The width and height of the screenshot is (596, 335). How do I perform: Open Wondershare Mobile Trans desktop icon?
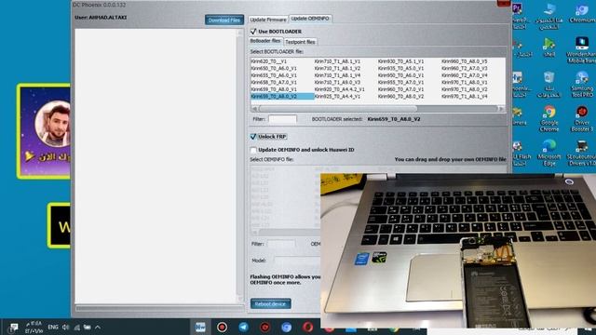[581, 49]
